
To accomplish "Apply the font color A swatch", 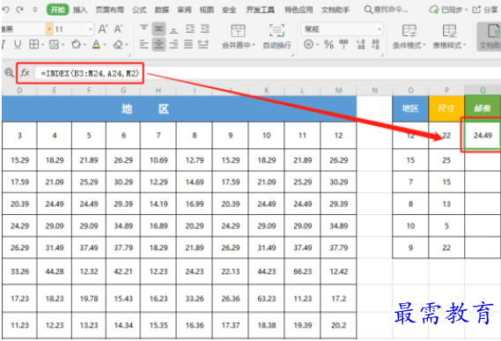I will pyautogui.click(x=96, y=44).
